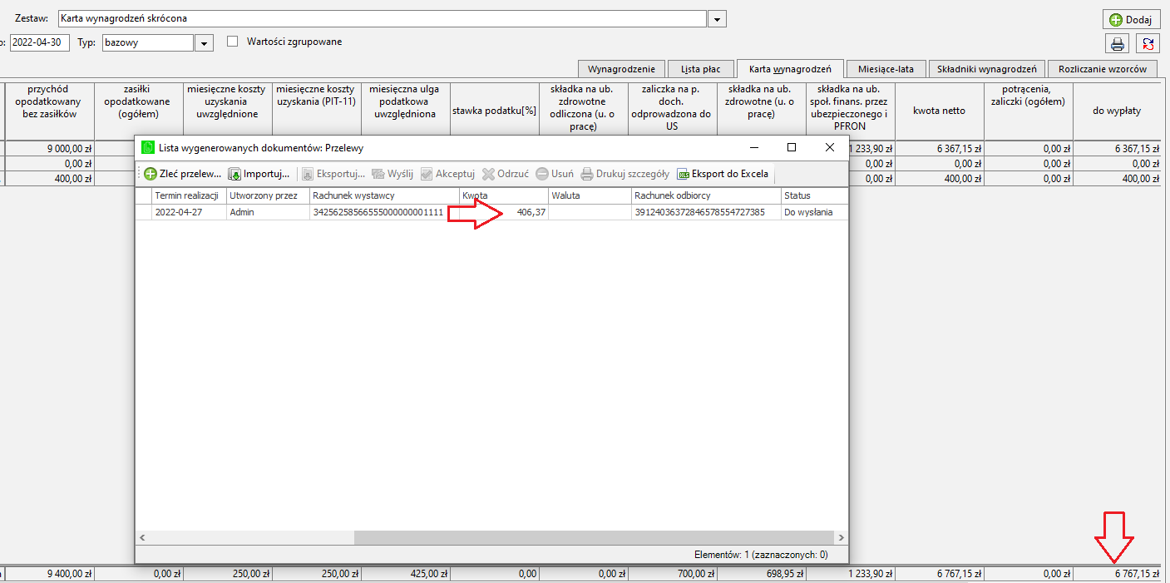Click the Dodaj button
This screenshot has height=583, width=1170.
pyautogui.click(x=1131, y=19)
